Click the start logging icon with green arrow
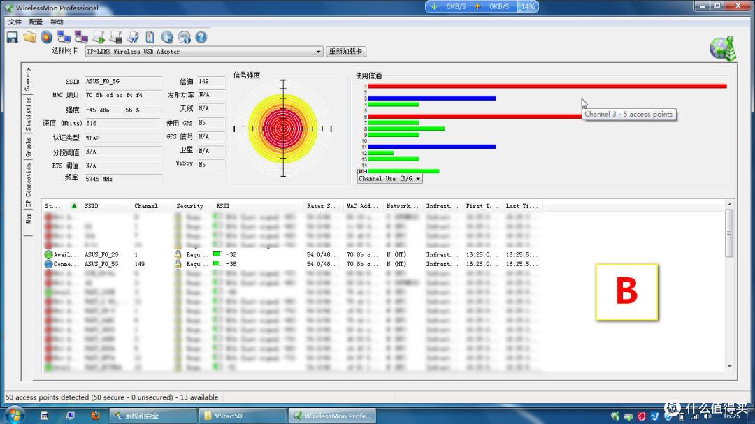Screen dimensions: 755x424 [x=99, y=37]
